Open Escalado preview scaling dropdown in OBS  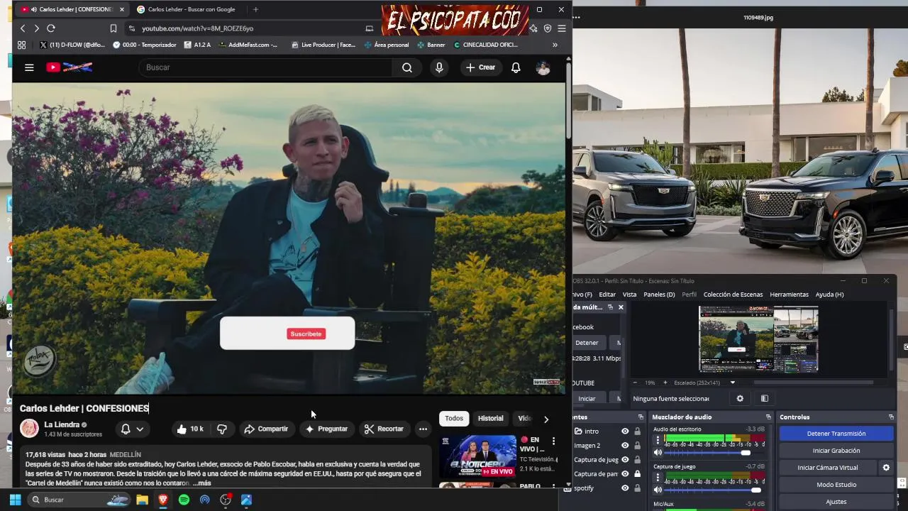pyautogui.click(x=733, y=383)
